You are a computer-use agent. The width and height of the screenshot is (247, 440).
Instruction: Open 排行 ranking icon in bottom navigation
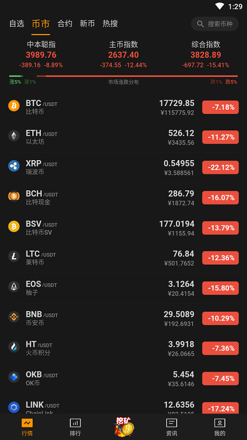[x=75, y=423]
